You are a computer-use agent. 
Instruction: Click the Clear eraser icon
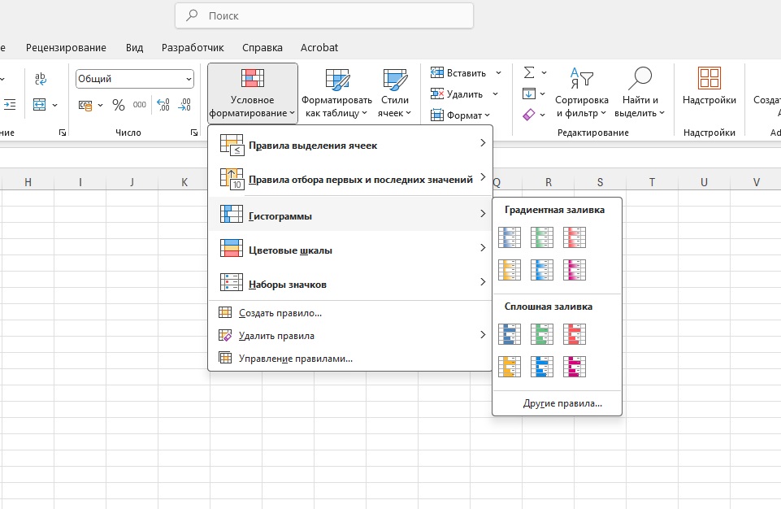(x=529, y=115)
